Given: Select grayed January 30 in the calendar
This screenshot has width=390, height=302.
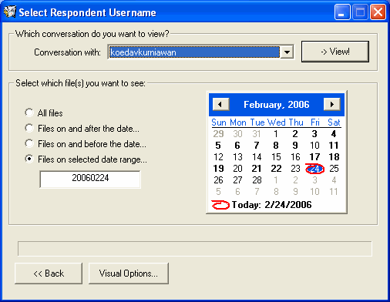Looking at the screenshot, I should (237, 134).
